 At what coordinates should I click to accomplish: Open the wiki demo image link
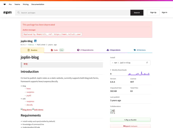(x=38, y=109)
